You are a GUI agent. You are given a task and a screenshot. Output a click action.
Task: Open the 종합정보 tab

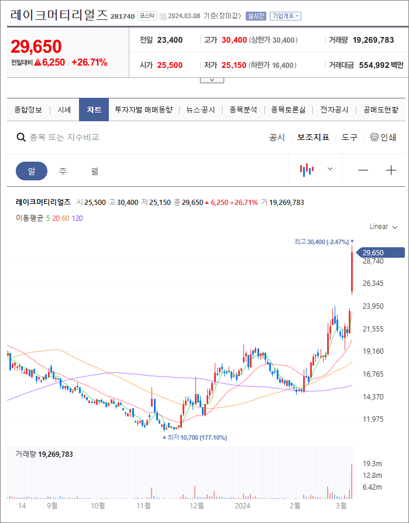pos(28,110)
